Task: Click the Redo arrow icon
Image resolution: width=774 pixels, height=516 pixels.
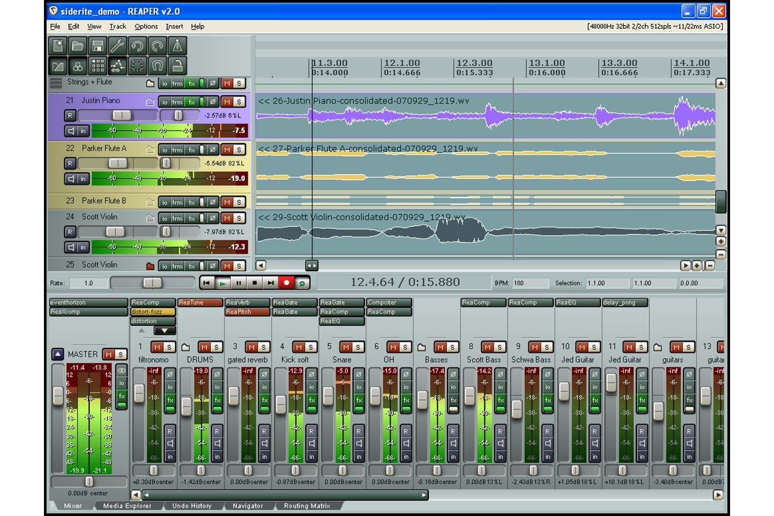Action: [x=157, y=46]
